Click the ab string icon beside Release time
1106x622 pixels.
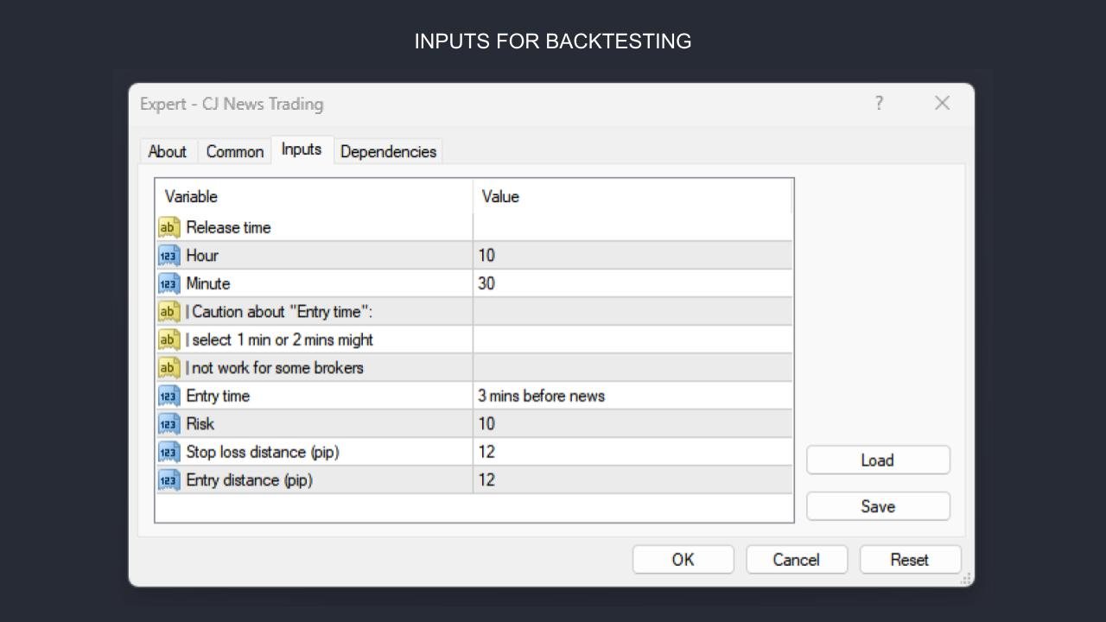pyautogui.click(x=168, y=227)
